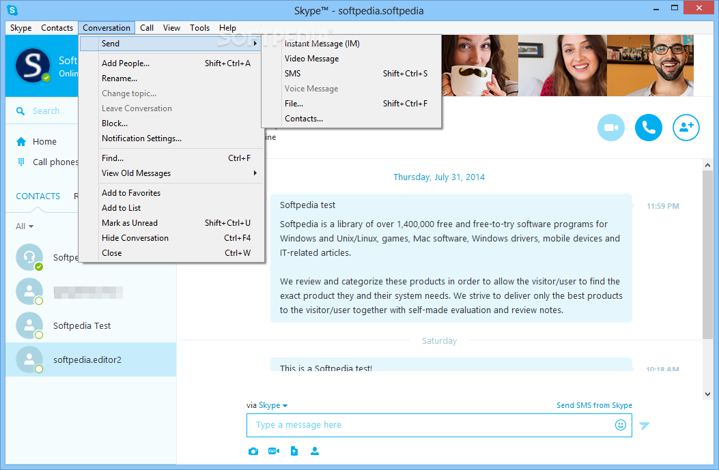Click the mustache mug ad photo
This screenshot has height=470, width=719.
pyautogui.click(x=479, y=65)
